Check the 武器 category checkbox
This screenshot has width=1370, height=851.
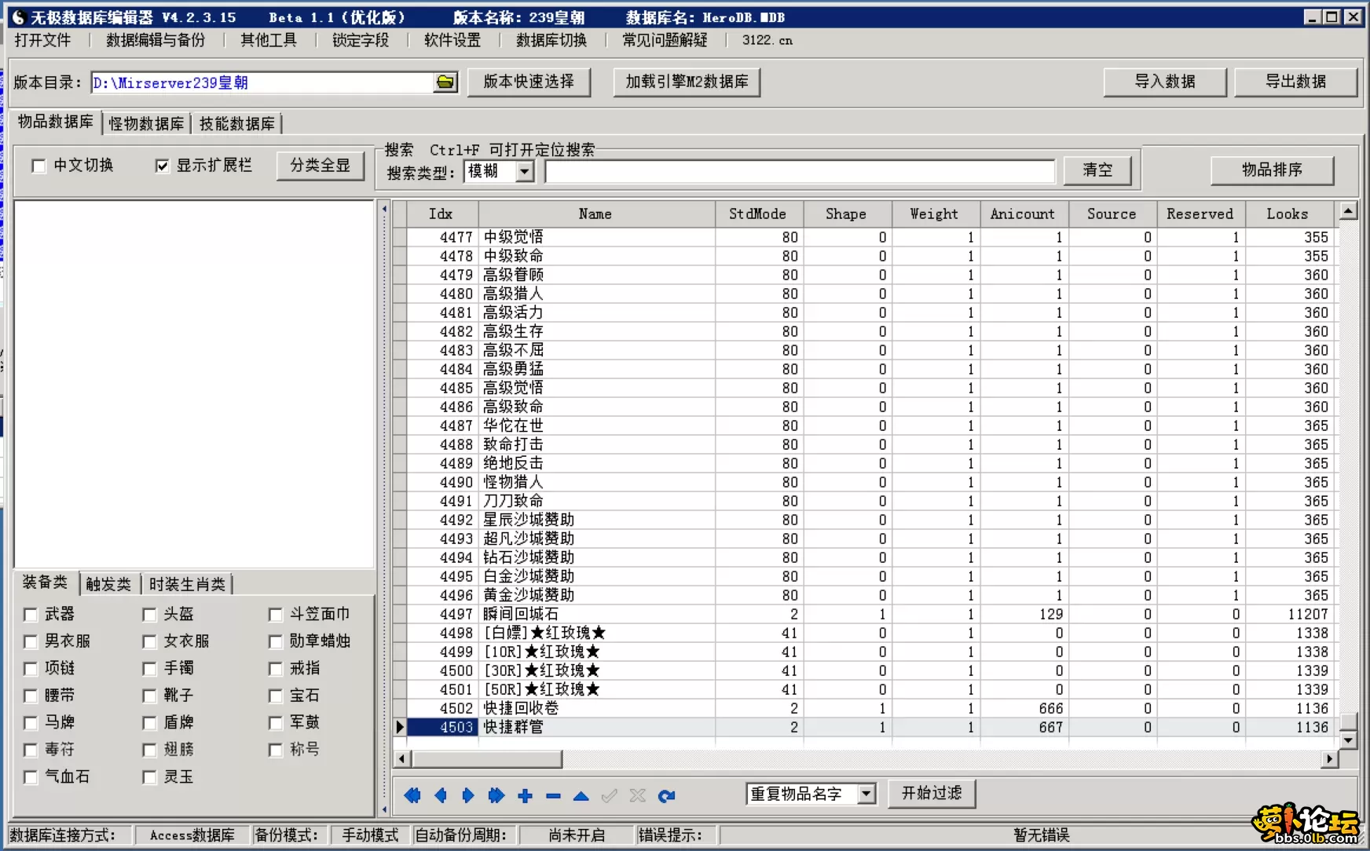31,615
